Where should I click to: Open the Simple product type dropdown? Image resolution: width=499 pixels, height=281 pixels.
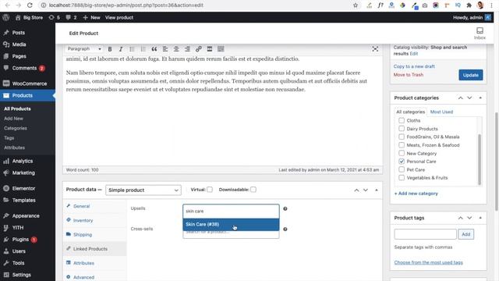[x=143, y=190]
